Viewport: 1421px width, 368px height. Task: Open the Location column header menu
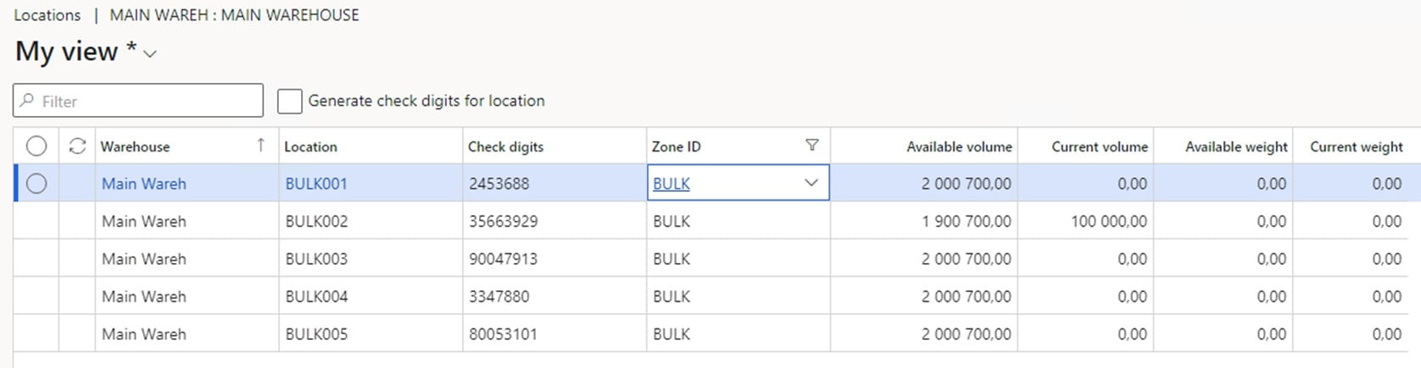pyautogui.click(x=310, y=146)
